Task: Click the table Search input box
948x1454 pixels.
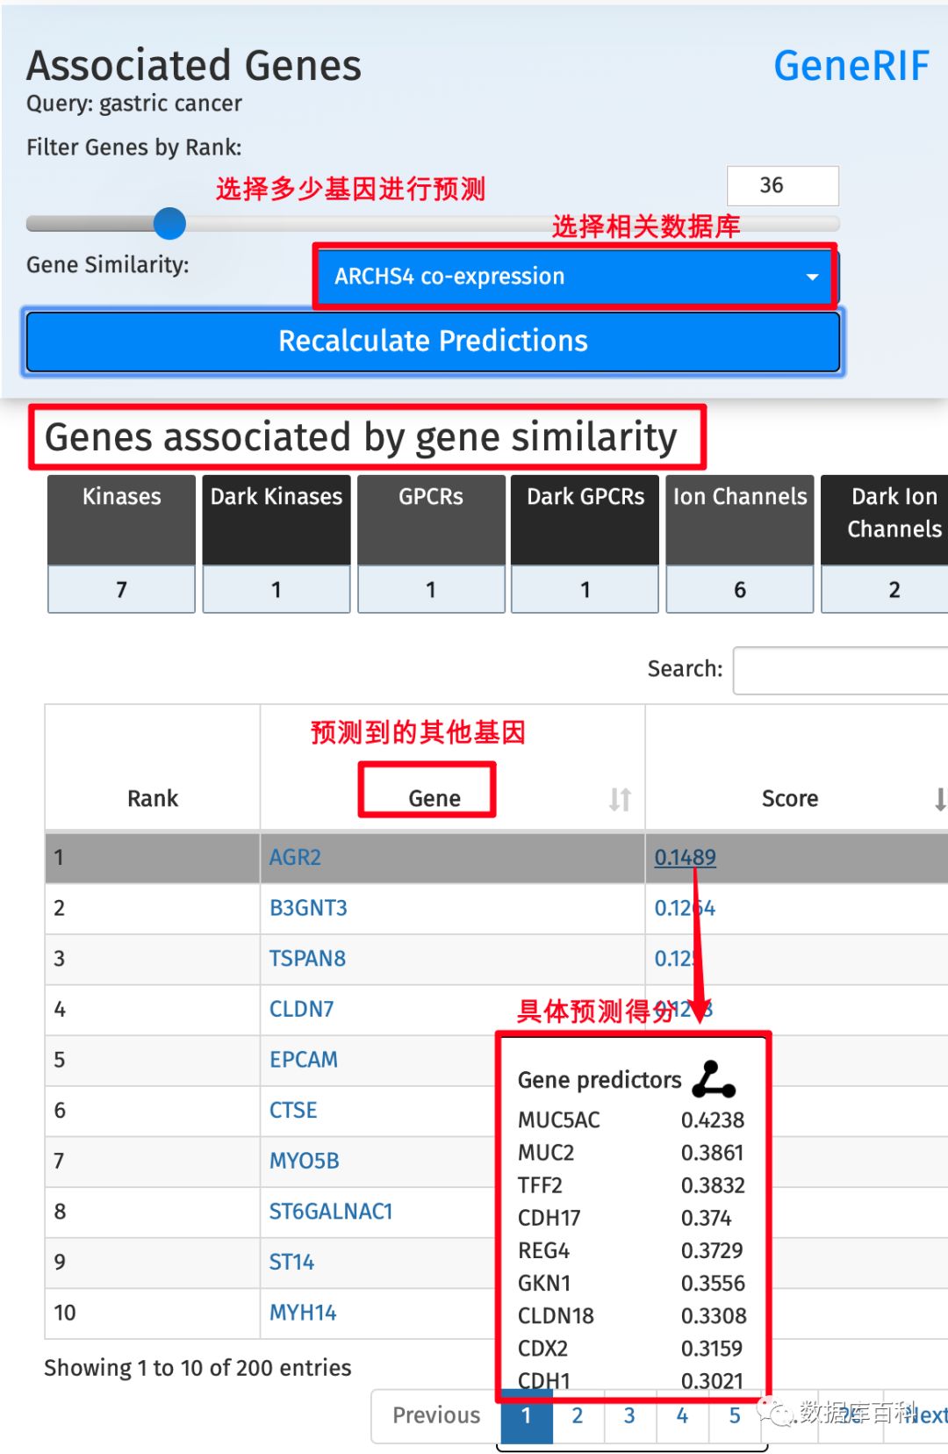Action: pos(840,671)
